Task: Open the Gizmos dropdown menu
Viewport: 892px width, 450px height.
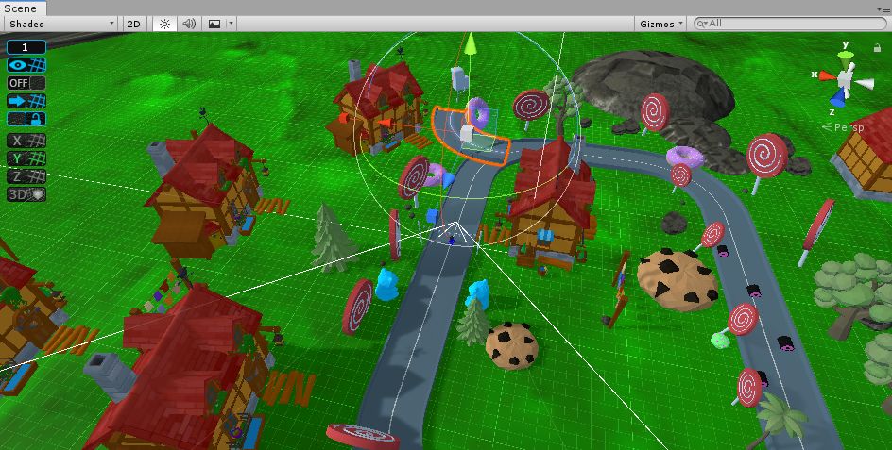Action: [x=660, y=24]
